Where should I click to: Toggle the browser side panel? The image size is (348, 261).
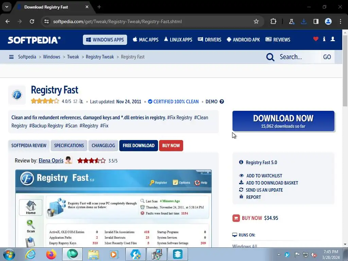[x=316, y=21]
